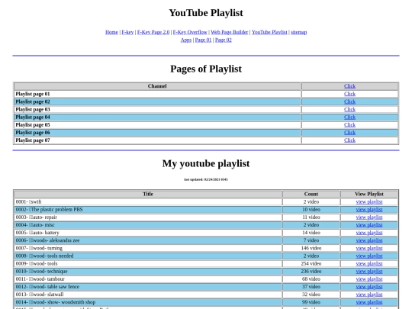Open the Page 02 nav link
The height and width of the screenshot is (309, 412).
pyautogui.click(x=224, y=40)
